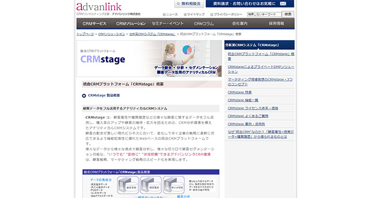Open the CRMコラム menu
Screen dimensions: 371x198
coord(204,24)
